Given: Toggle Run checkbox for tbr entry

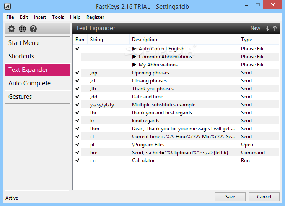Looking at the screenshot, I should coord(78,113).
